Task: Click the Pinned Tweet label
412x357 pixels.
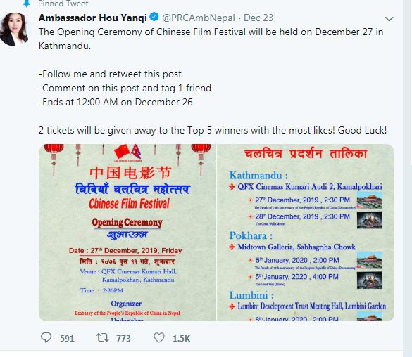Action: (x=63, y=4)
